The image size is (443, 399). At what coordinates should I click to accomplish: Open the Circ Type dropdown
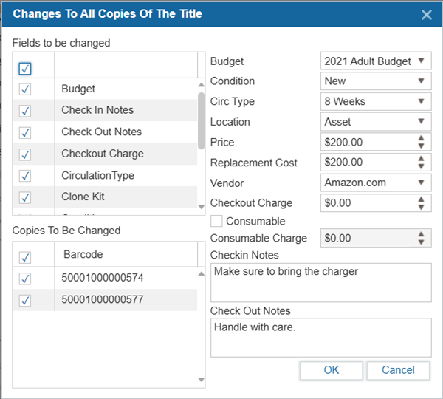377,101
